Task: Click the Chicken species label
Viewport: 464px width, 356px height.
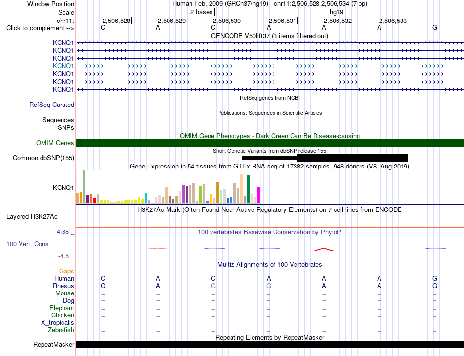Action: pyautogui.click(x=63, y=315)
